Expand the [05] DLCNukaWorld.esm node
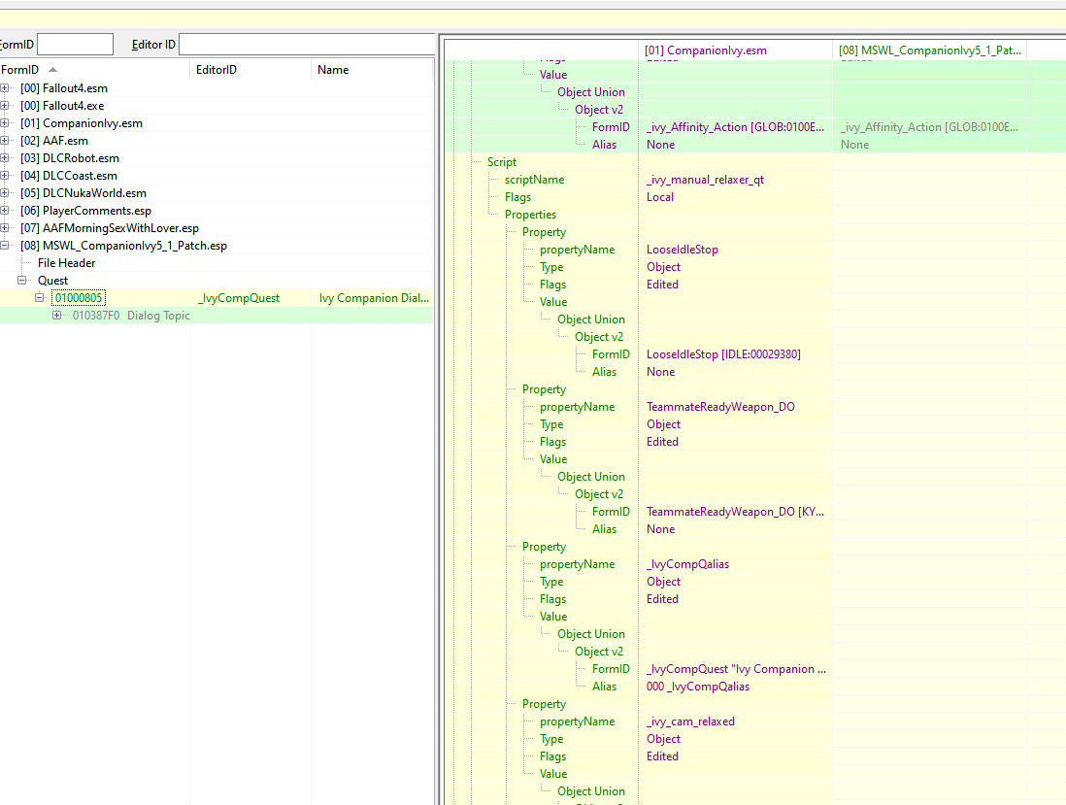 [4, 193]
